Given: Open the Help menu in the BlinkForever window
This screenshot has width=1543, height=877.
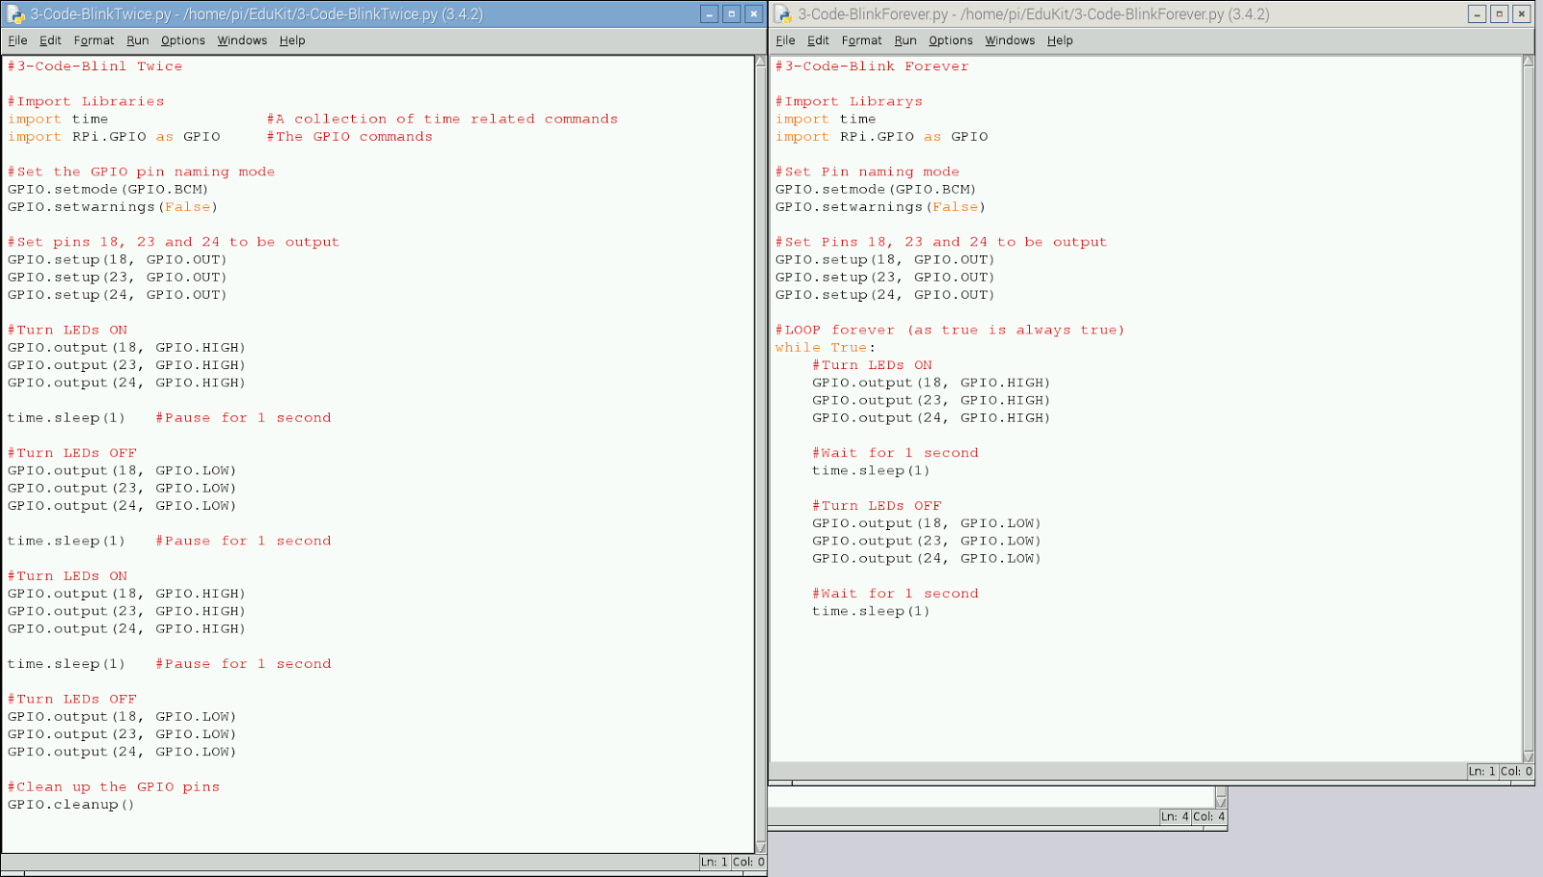Looking at the screenshot, I should click(1061, 40).
